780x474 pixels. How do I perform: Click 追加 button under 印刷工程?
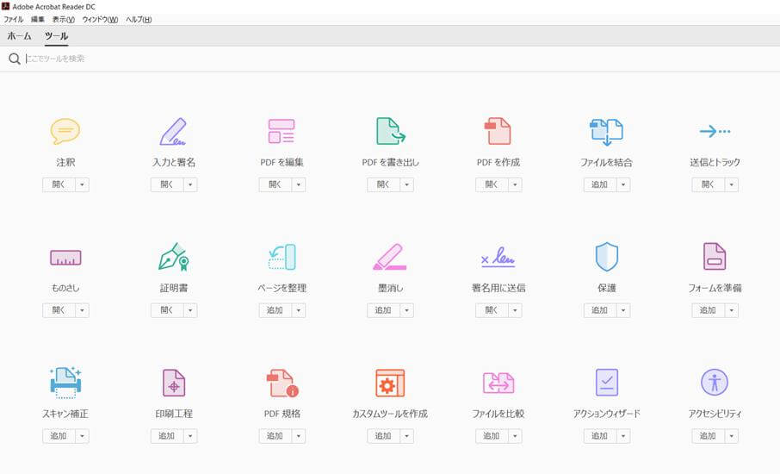(167, 436)
